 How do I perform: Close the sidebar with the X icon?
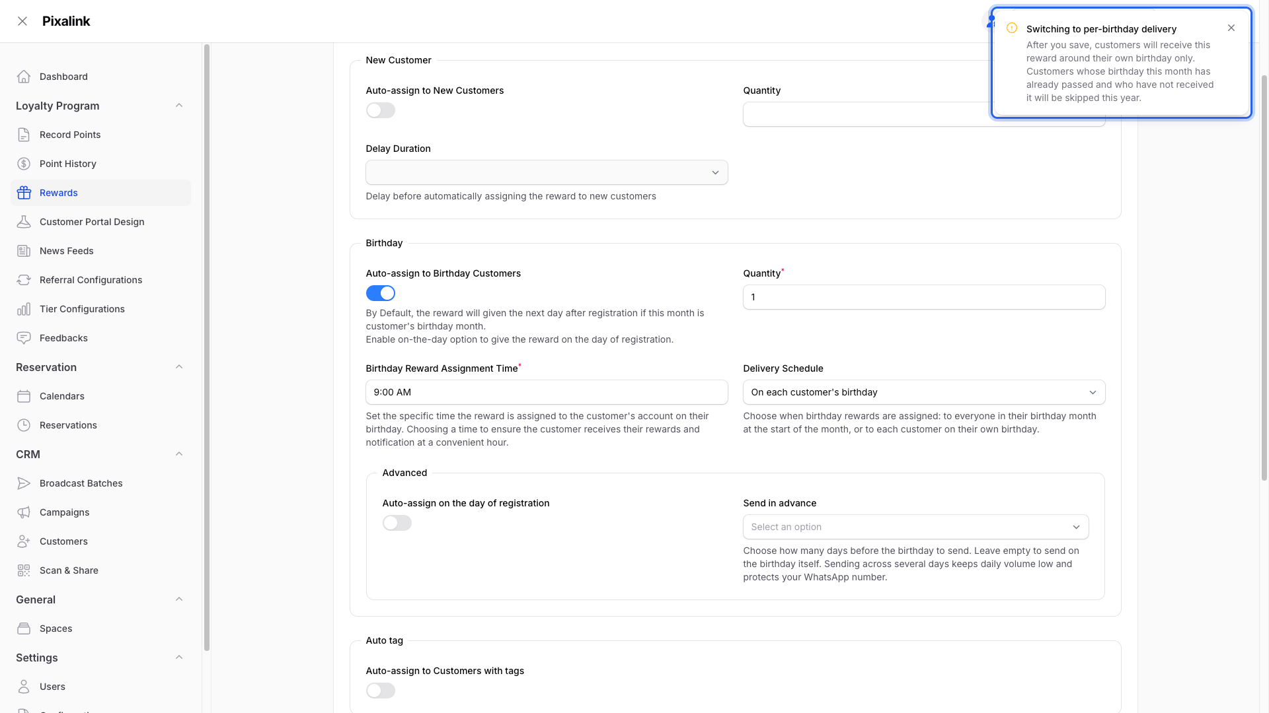(22, 21)
